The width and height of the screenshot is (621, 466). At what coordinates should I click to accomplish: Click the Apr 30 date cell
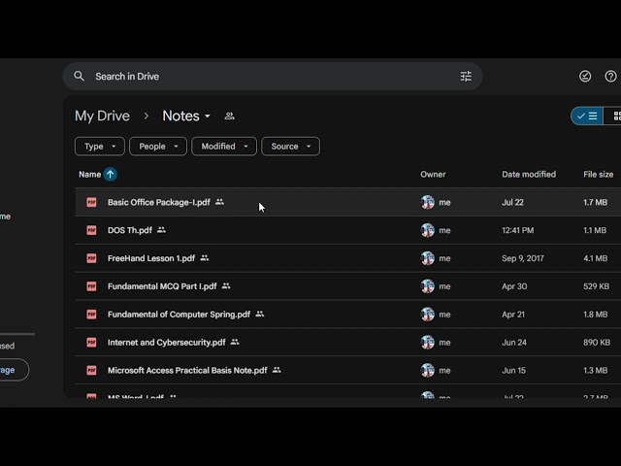(x=514, y=286)
